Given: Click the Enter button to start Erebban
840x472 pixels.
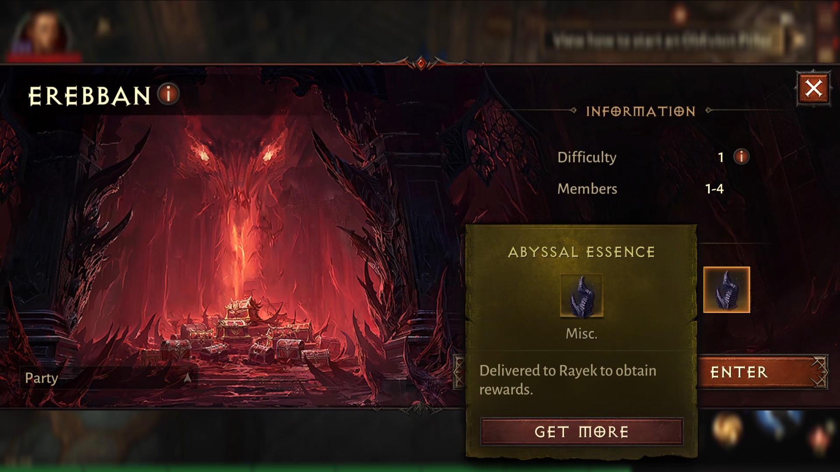Looking at the screenshot, I should tap(762, 372).
